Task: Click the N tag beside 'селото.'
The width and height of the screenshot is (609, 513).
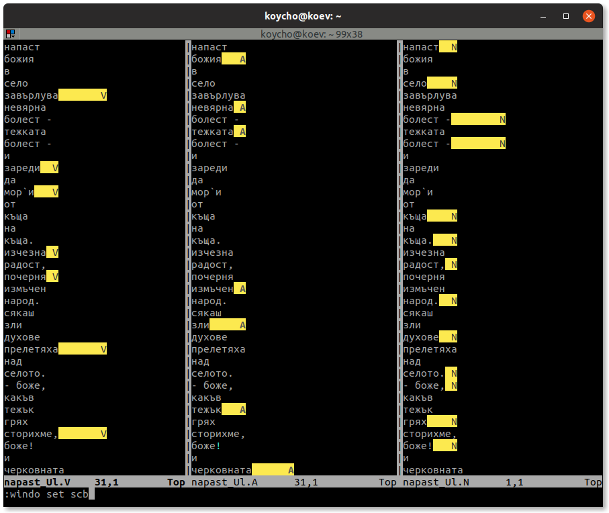Action: click(454, 373)
